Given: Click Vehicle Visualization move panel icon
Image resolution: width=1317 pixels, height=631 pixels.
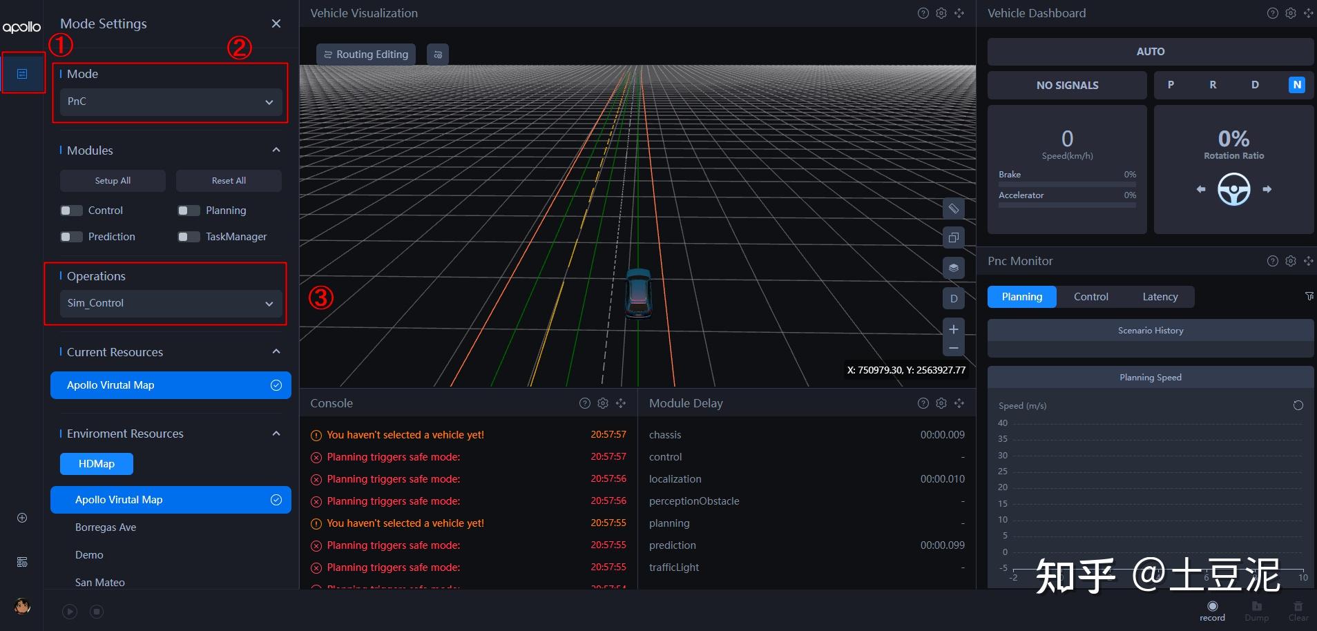Looking at the screenshot, I should coord(959,13).
